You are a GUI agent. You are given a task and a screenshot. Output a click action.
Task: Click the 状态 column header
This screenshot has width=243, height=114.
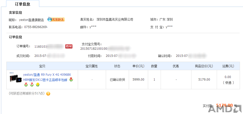point(117,66)
